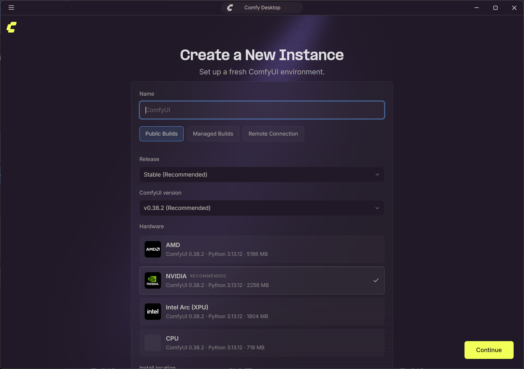Minimize the Comfy Desktop window
This screenshot has width=524, height=369.
tap(477, 8)
